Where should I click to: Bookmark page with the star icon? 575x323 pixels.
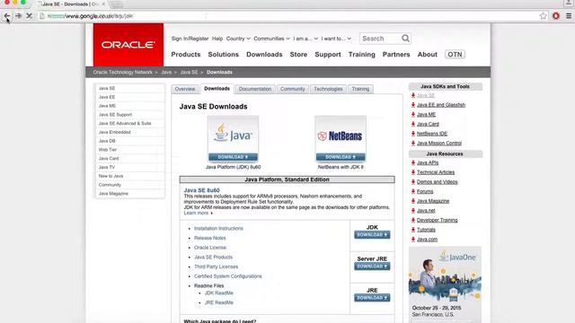[x=543, y=16]
